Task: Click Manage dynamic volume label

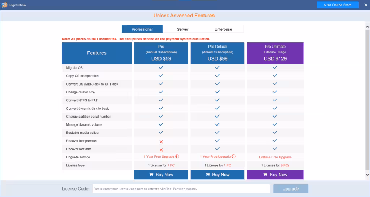Action: click(84, 124)
